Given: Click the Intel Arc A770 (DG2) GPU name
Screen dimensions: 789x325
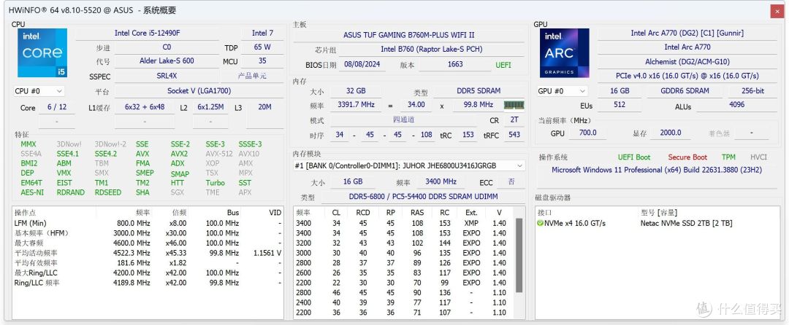Looking at the screenshot, I should pyautogui.click(x=687, y=33).
